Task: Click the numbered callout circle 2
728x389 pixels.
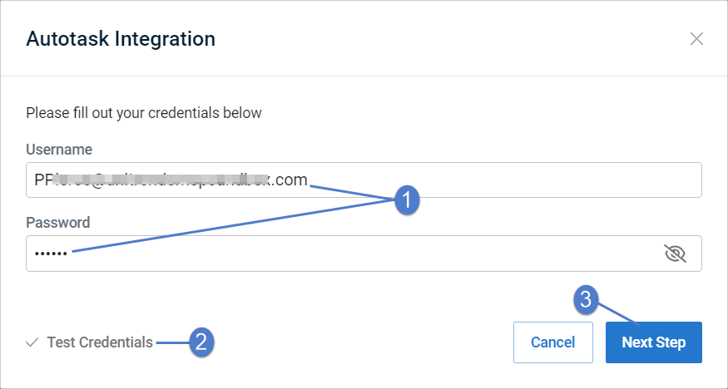Action: tap(201, 343)
